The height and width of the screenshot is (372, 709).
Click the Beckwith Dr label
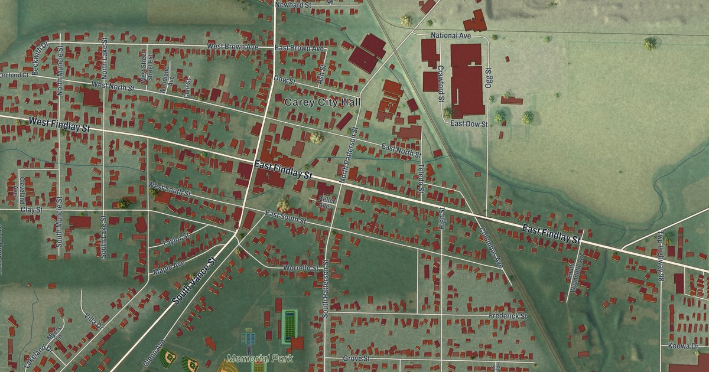(x=40, y=59)
